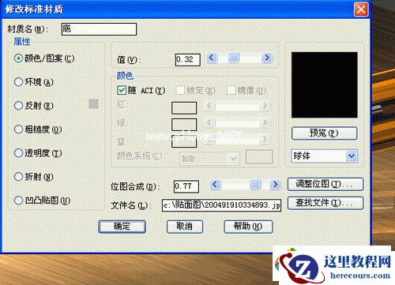Confirm with the 确定 button
395x285 pixels.
click(122, 227)
